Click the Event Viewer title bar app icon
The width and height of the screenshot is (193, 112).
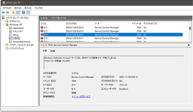click(x=4, y=3)
